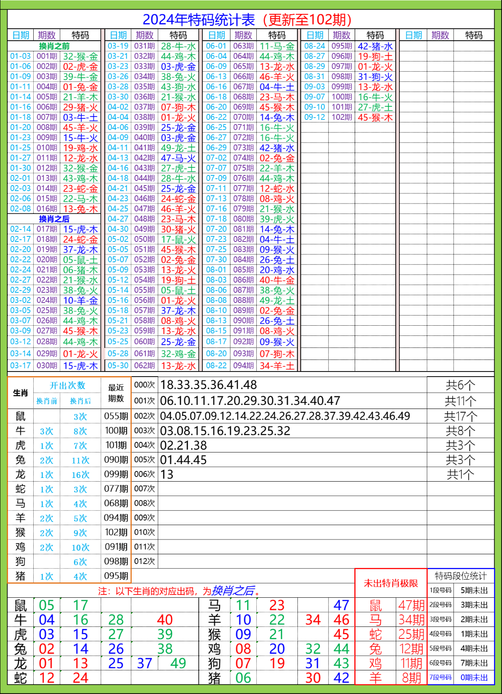Click the 055期 value in 鼠 row
Image resolution: width=502 pixels, height=694 pixels.
coord(117,416)
